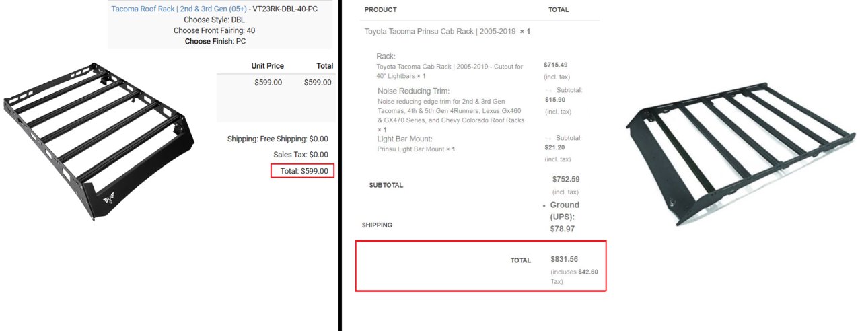Click the $831.56 total amount

click(x=564, y=259)
